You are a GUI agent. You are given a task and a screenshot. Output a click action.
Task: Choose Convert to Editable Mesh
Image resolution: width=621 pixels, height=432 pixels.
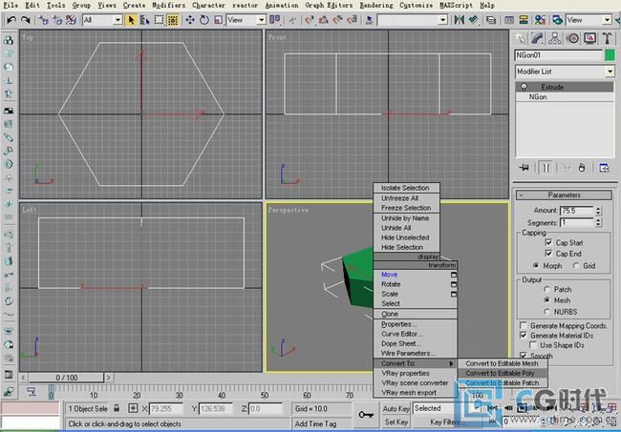point(503,363)
